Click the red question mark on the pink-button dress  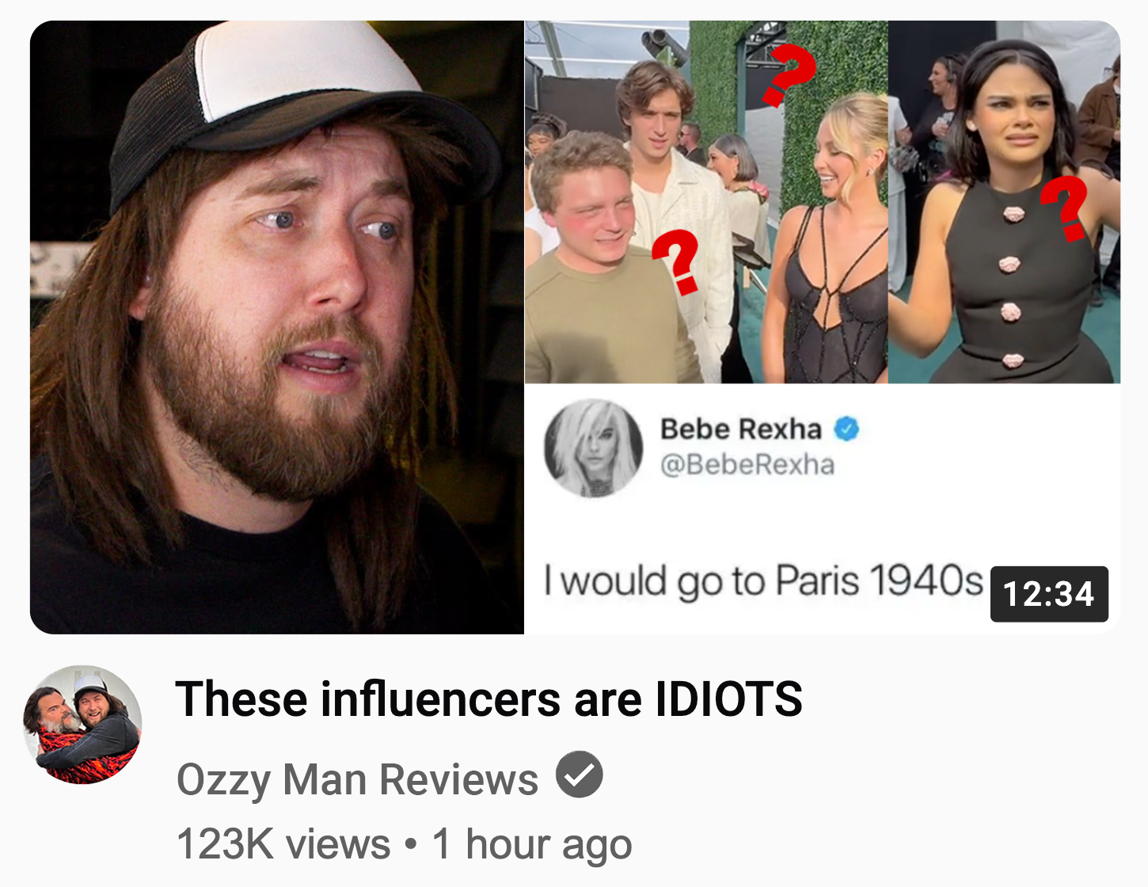pyautogui.click(x=1067, y=208)
